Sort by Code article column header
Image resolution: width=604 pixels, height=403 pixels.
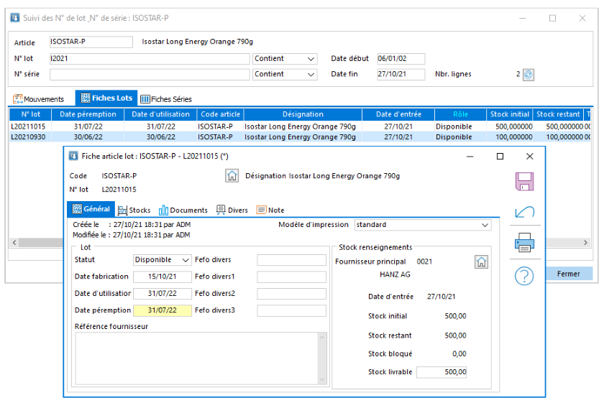pyautogui.click(x=220, y=114)
